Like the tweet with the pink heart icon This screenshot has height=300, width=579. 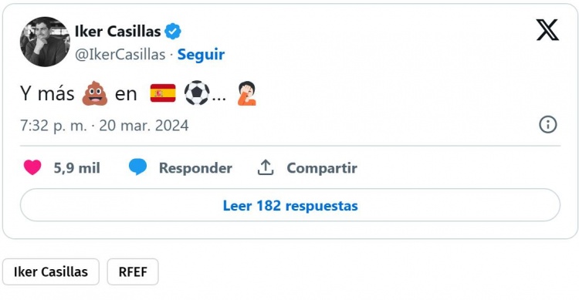pyautogui.click(x=32, y=167)
